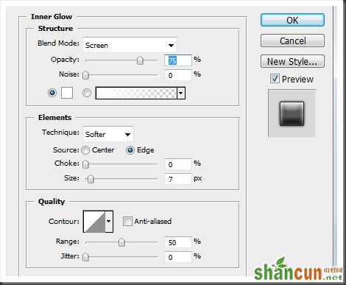This screenshot has width=346, height=285.
Task: Click the Cancel button
Action: pos(292,41)
